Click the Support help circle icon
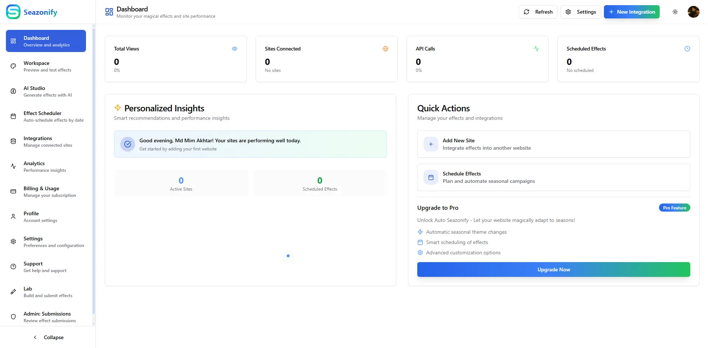Image resolution: width=708 pixels, height=348 pixels. pos(13,267)
